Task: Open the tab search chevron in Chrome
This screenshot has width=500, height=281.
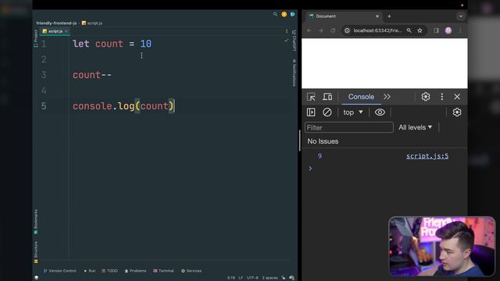Action: coord(460,16)
